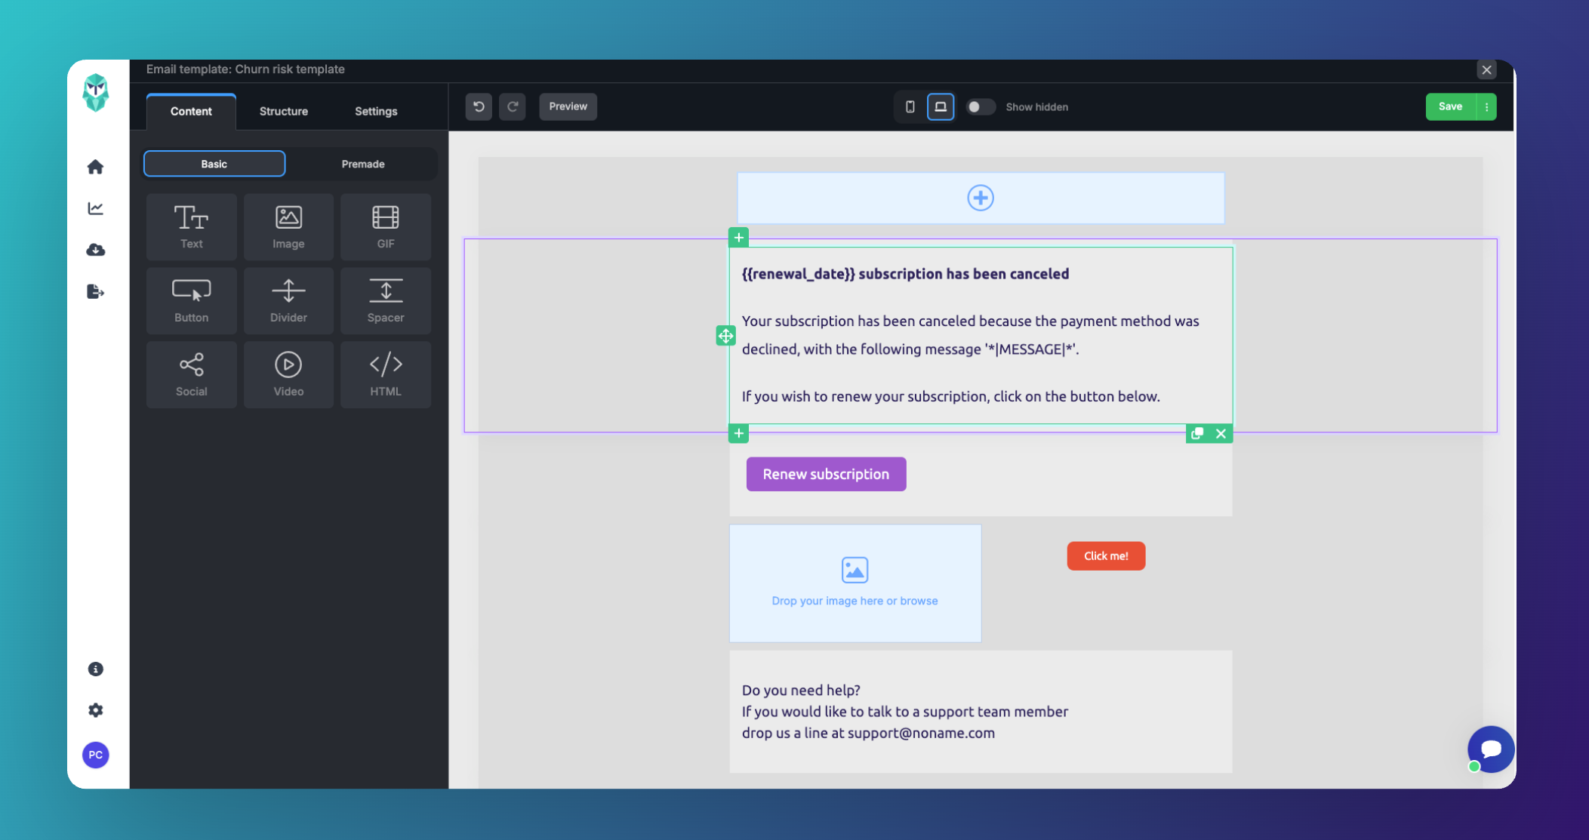The image size is (1589, 840).
Task: Click the image drop placeholder area
Action: 855,583
